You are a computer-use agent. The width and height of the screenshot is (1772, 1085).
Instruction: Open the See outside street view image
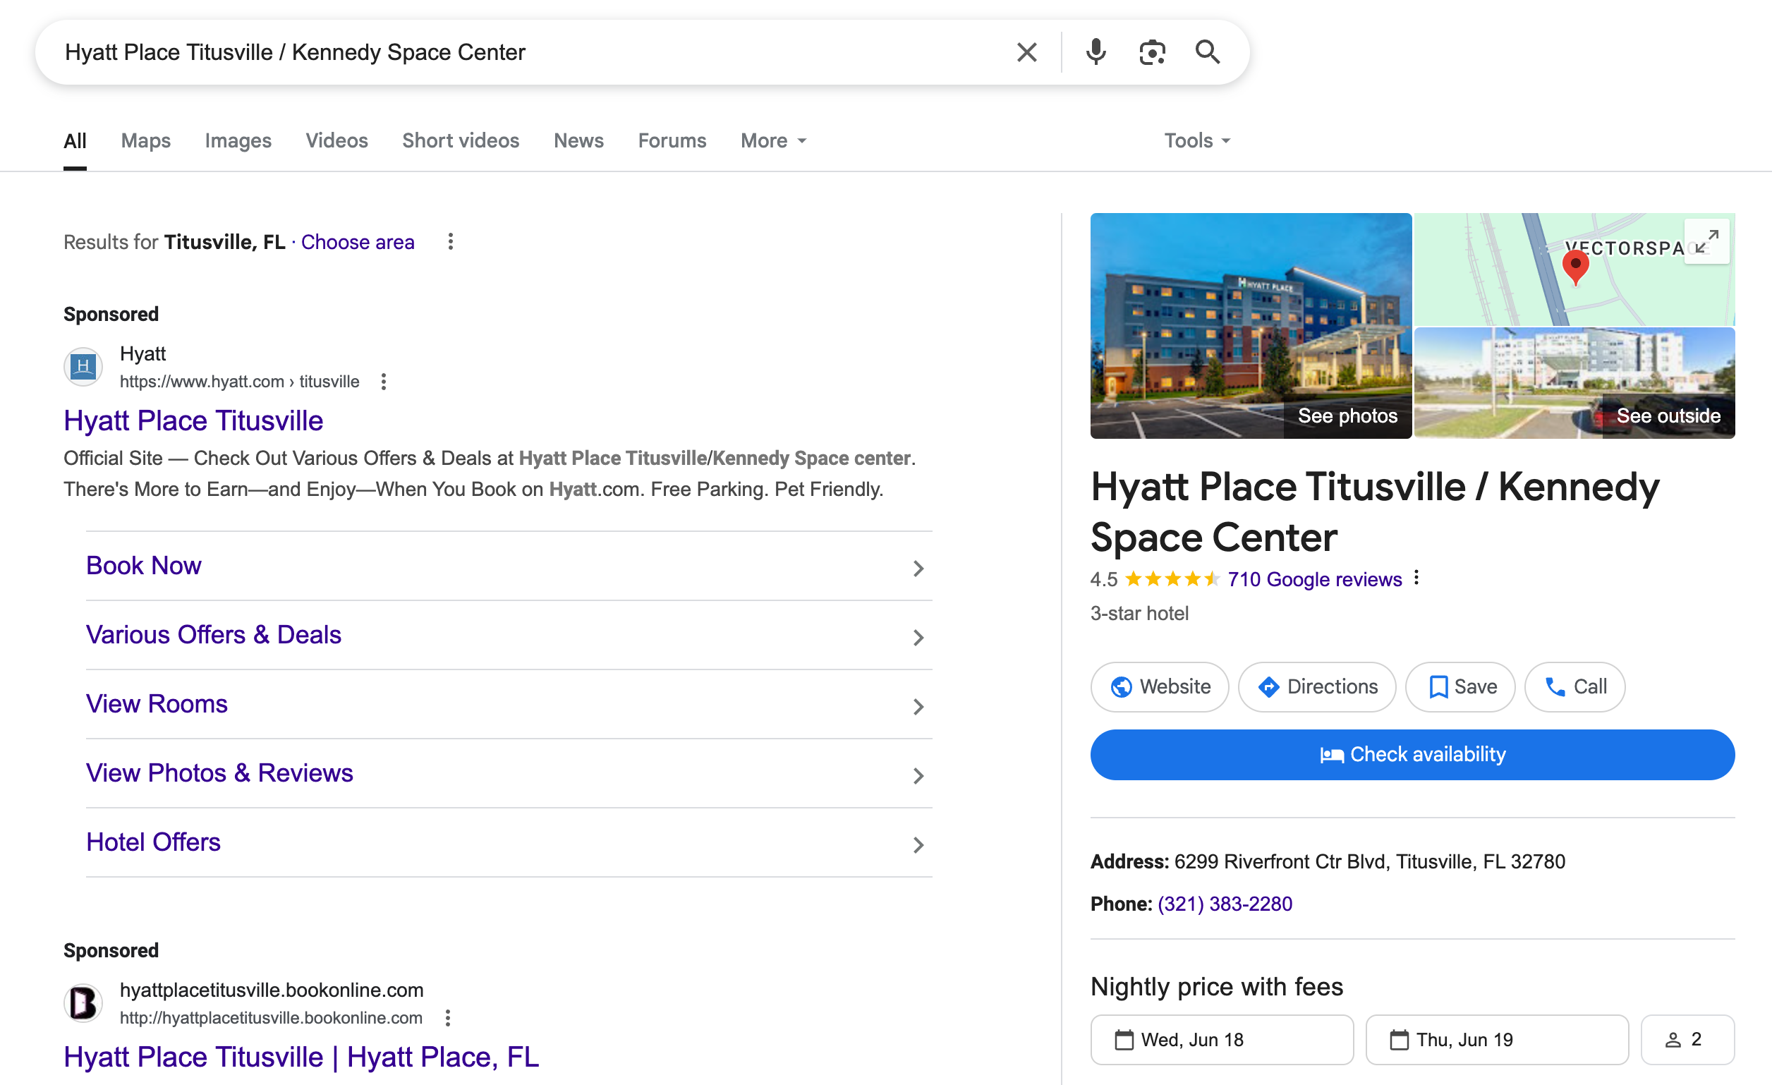[x=1574, y=382]
